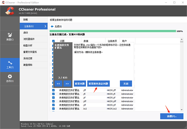Sort by the 注册表项 column header

[113, 41]
